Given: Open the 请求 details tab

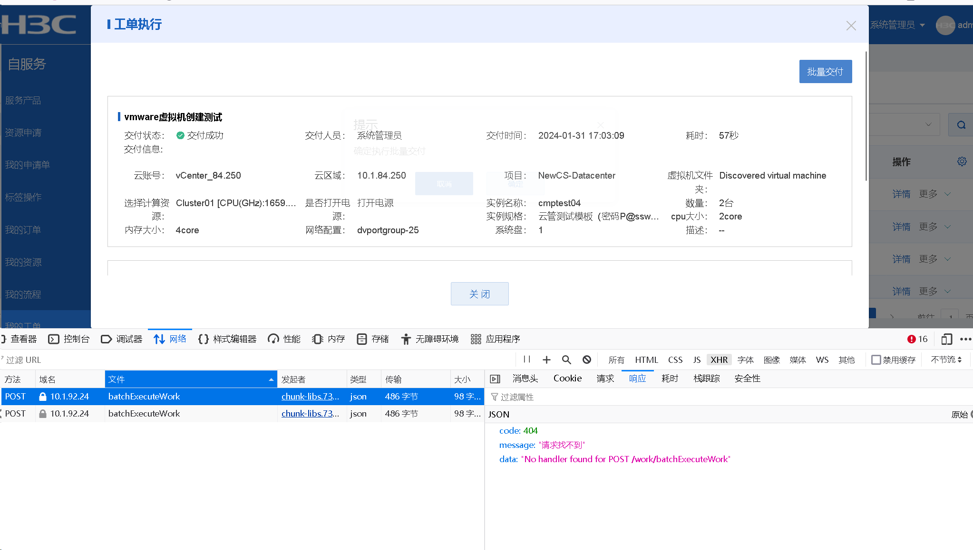Looking at the screenshot, I should pos(605,379).
